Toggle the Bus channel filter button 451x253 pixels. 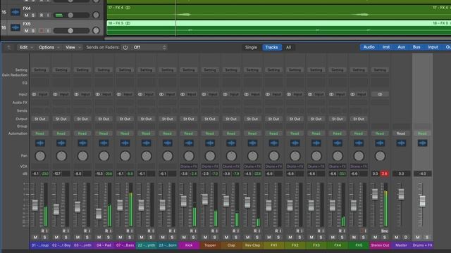[416, 47]
